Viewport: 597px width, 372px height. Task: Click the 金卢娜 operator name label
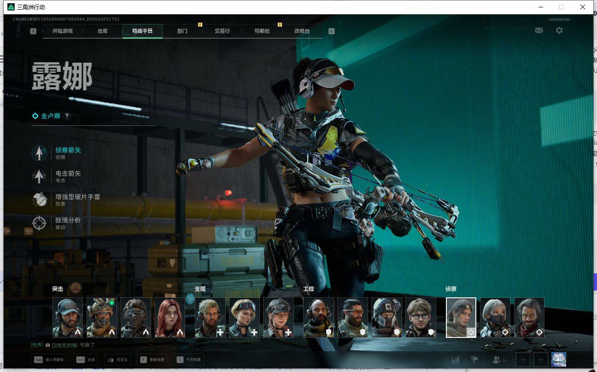click(51, 116)
